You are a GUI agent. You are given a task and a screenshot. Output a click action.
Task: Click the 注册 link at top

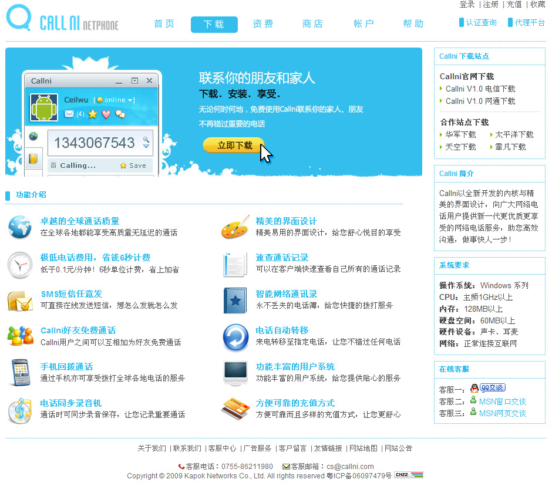(491, 4)
